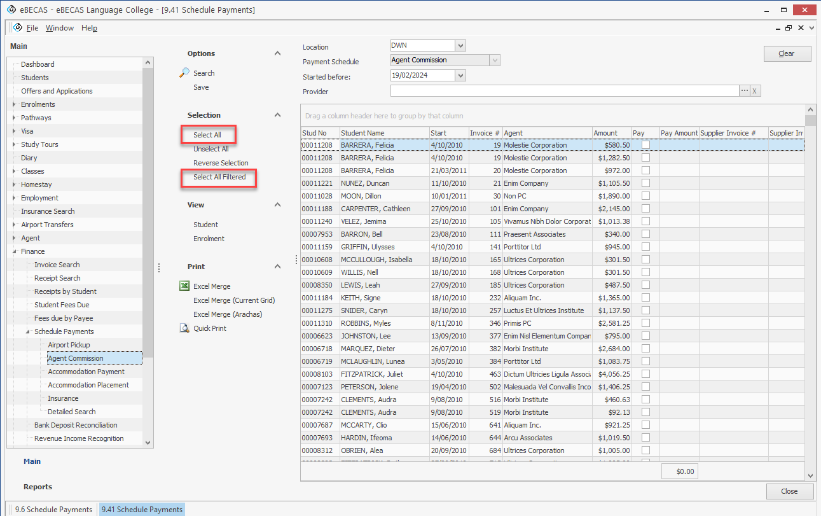This screenshot has height=516, width=821.
Task: Click the Search magnifier icon in Options
Action: [184, 73]
